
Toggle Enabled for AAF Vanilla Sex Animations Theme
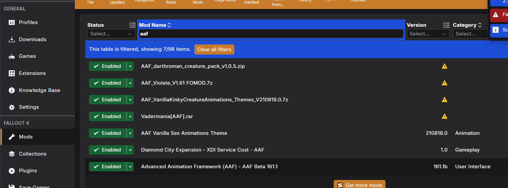pyautogui.click(x=108, y=133)
